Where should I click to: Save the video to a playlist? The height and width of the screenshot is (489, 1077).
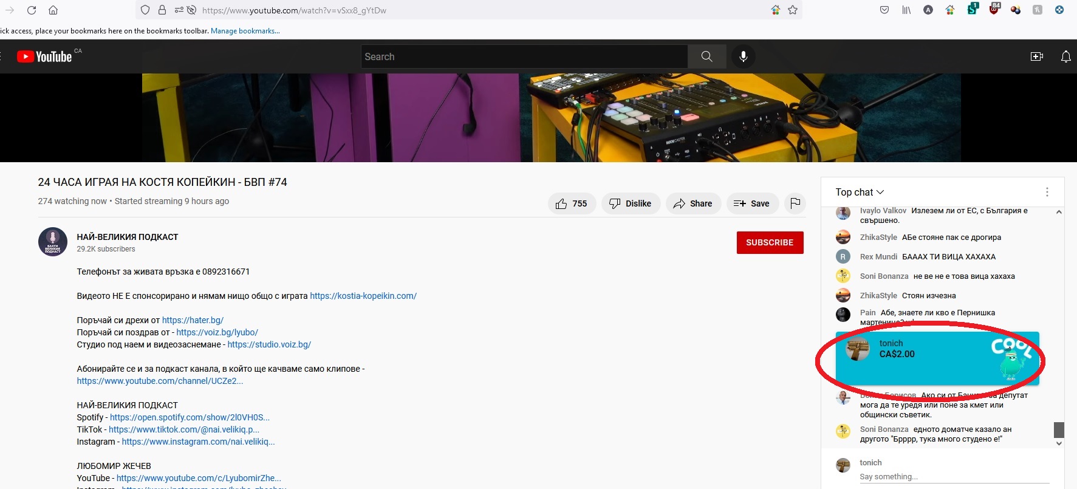tap(752, 203)
